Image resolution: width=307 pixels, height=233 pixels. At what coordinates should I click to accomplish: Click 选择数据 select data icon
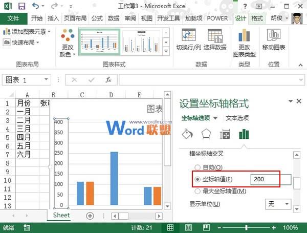[215, 39]
